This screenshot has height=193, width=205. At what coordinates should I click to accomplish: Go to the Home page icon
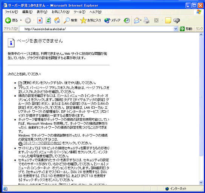[57, 20]
